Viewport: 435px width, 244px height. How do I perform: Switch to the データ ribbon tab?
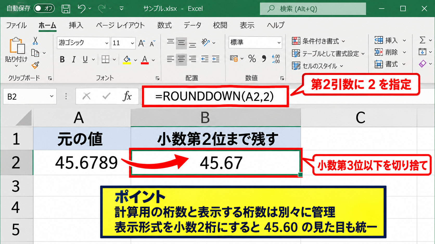[x=193, y=25]
